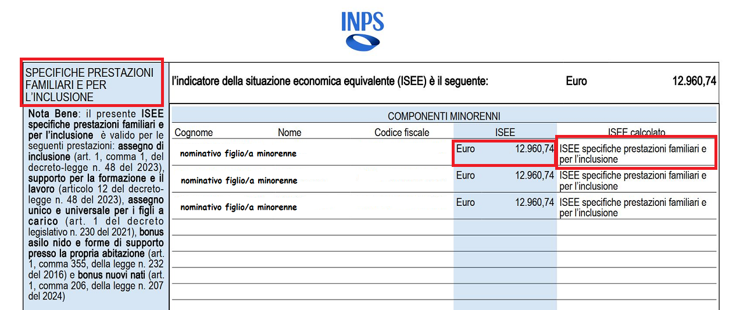Click the 'Cognome' column header
Image resolution: width=729 pixels, height=310 pixels.
pyautogui.click(x=194, y=133)
